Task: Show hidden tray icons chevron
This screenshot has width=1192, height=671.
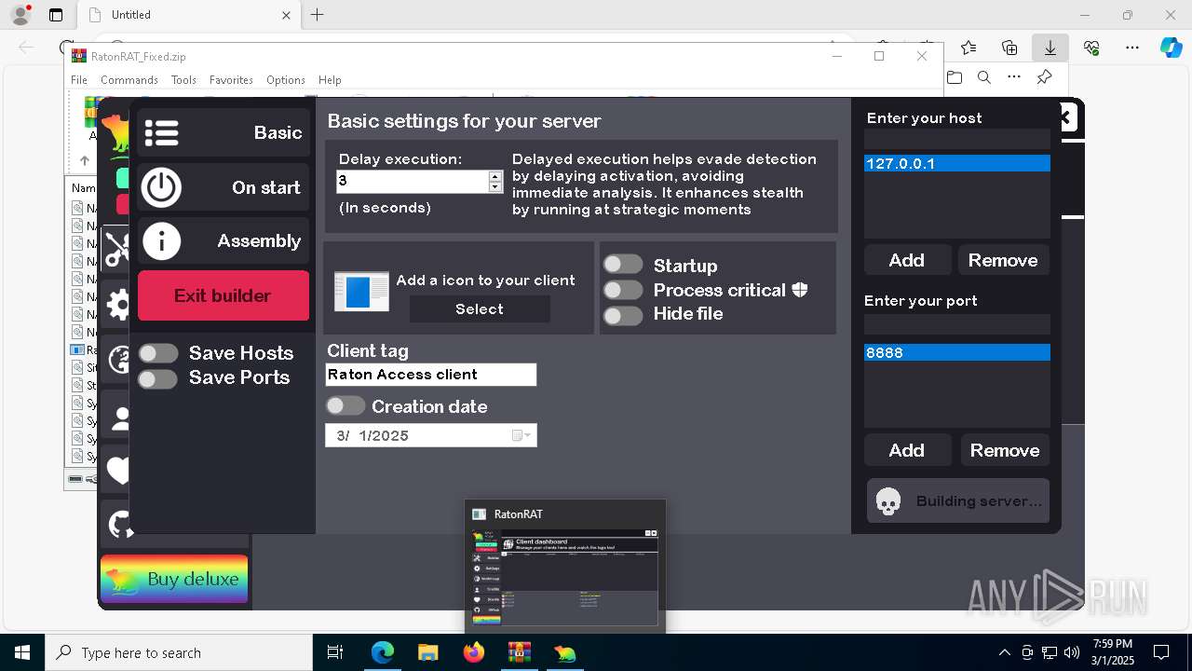Action: tap(1004, 652)
